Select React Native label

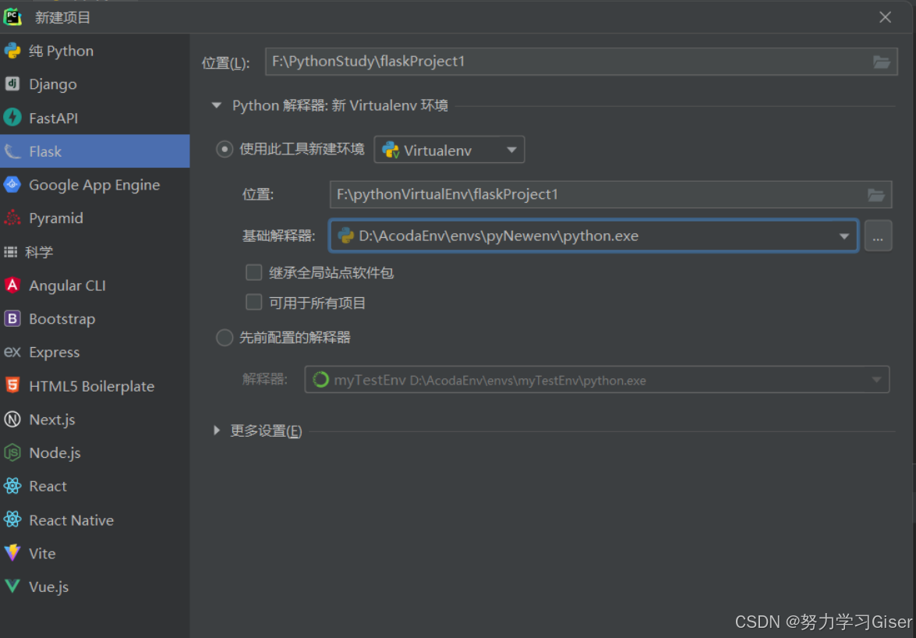[71, 520]
